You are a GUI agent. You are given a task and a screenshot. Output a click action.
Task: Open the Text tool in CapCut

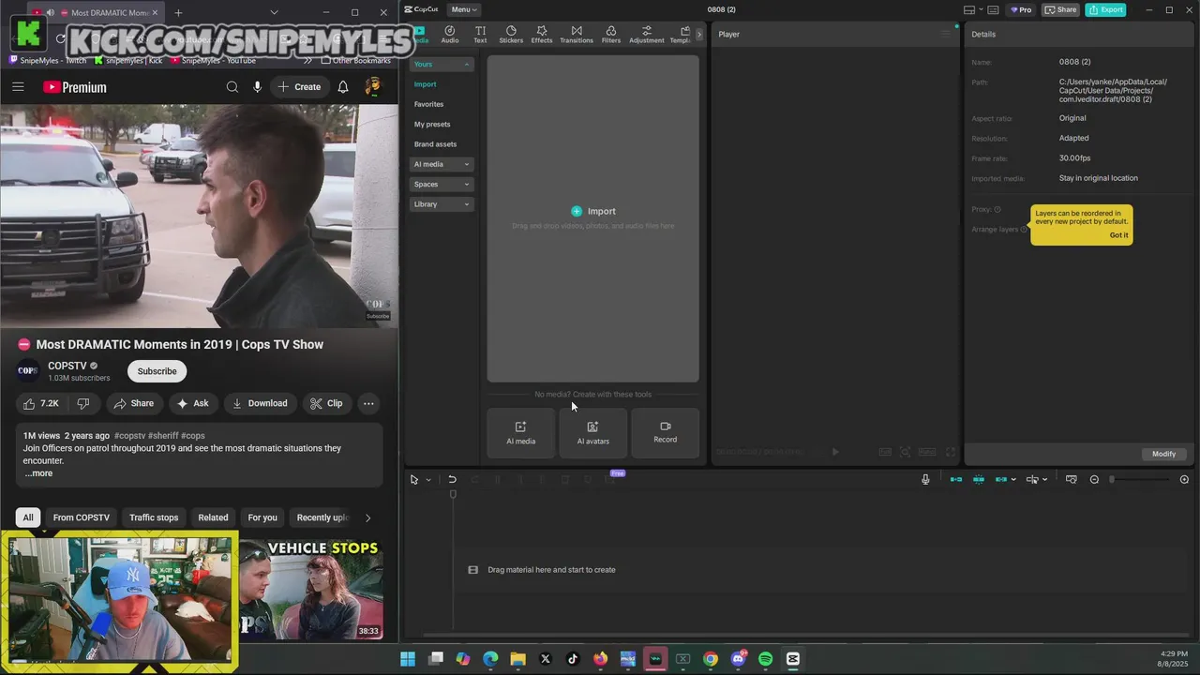pyautogui.click(x=480, y=35)
